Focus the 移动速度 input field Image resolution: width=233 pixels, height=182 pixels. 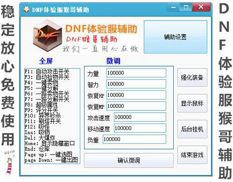click(x=140, y=128)
